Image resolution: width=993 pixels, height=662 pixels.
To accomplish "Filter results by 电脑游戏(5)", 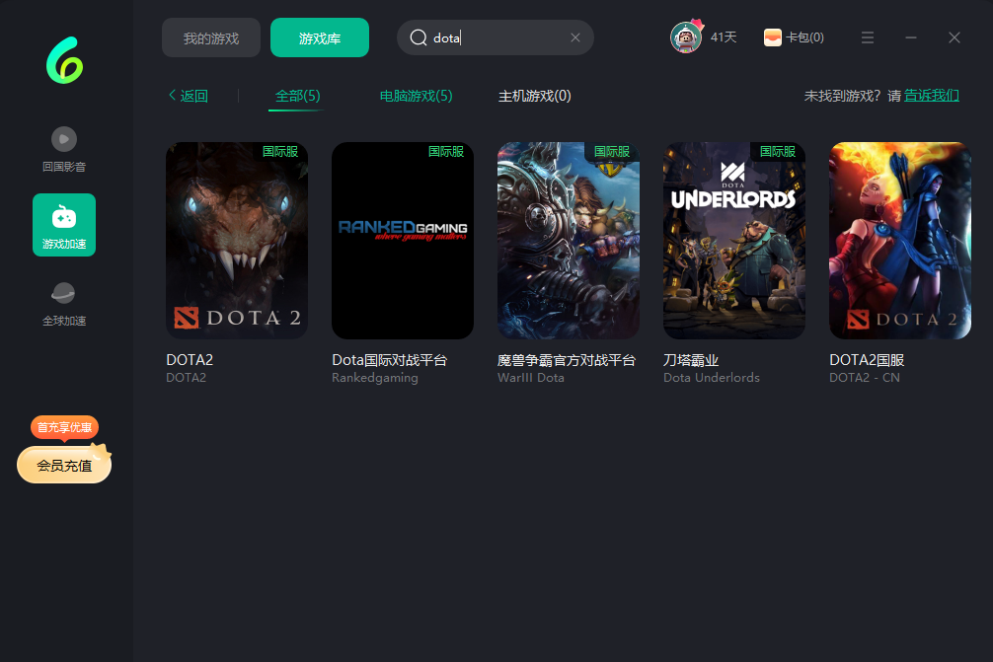I will [416, 96].
